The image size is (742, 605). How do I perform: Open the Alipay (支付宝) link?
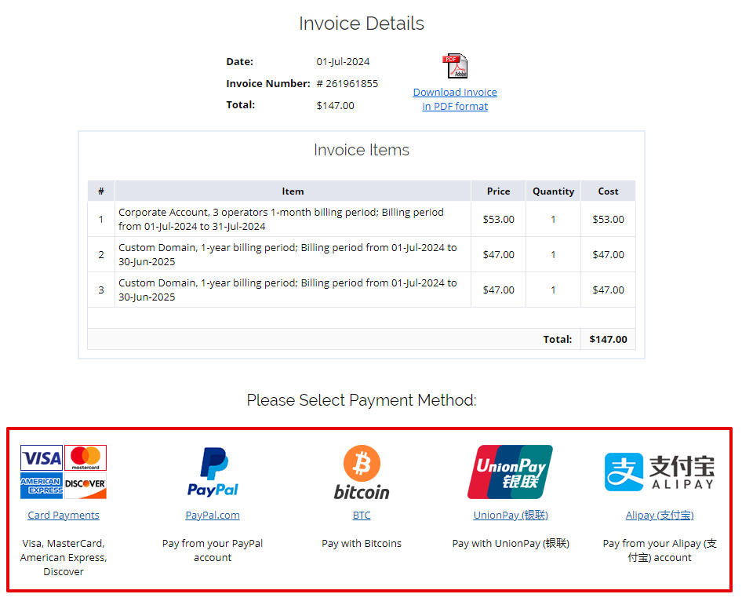pos(660,516)
